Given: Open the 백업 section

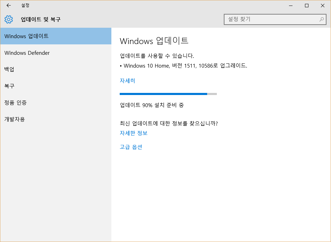Looking at the screenshot, I should [x=56, y=69].
